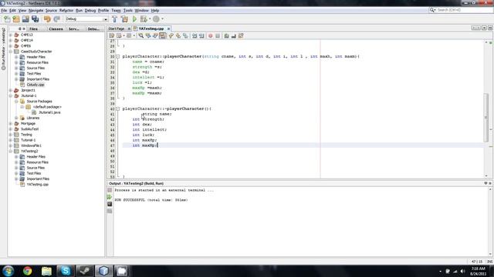Go to previous bookmark editor icon

coord(171,36)
